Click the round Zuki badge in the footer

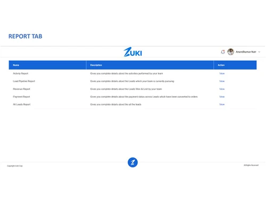coord(132,162)
